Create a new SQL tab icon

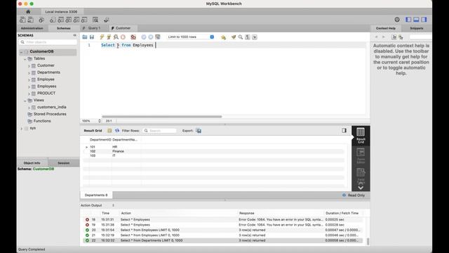tap(22, 20)
